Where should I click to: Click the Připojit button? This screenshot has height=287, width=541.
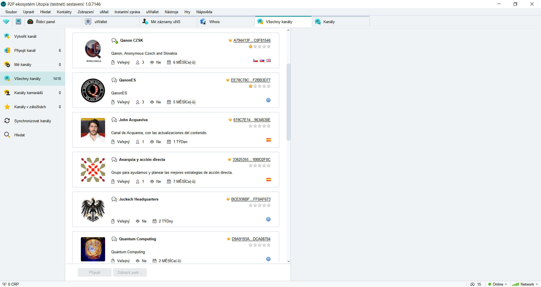[x=94, y=272]
